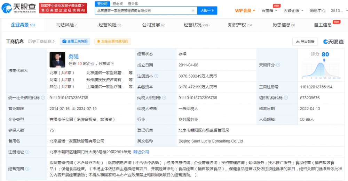348x181 pixels.
Task: Open the 消息中心 message center
Action: click(317, 11)
